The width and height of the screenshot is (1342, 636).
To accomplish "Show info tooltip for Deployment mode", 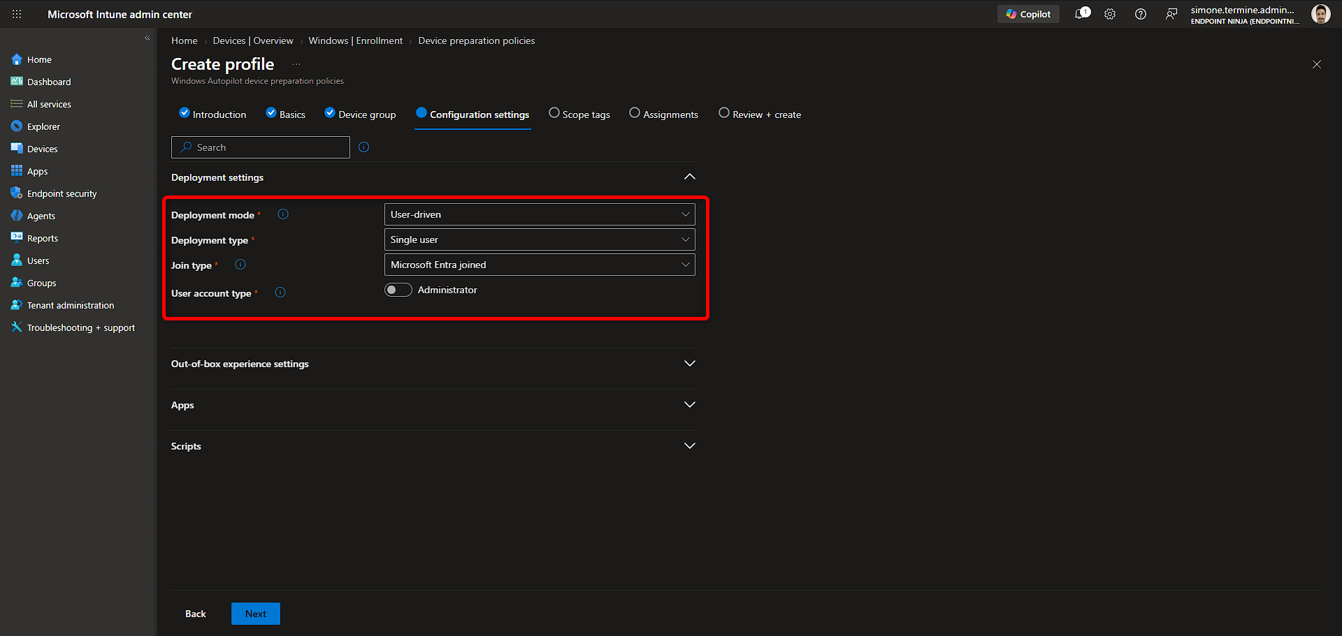I will pos(283,214).
